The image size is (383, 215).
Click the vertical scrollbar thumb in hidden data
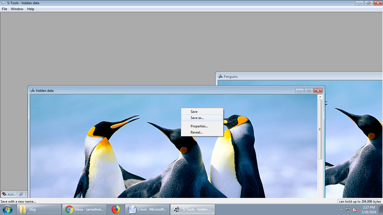[320, 129]
